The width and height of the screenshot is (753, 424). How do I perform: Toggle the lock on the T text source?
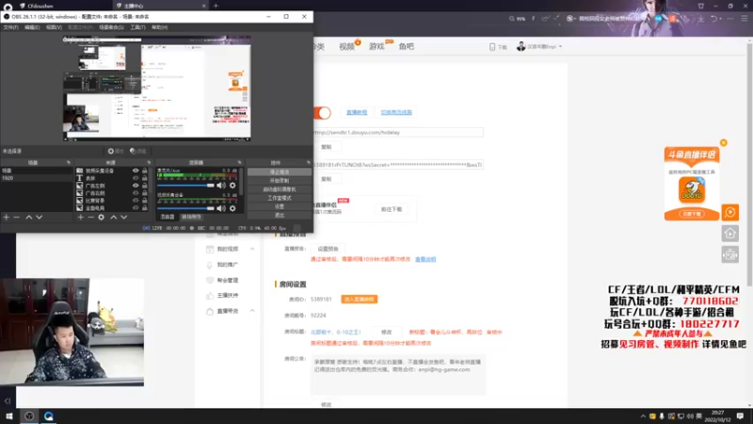pos(145,178)
